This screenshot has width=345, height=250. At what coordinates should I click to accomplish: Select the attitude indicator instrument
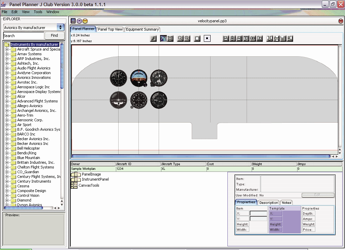pos(138,78)
